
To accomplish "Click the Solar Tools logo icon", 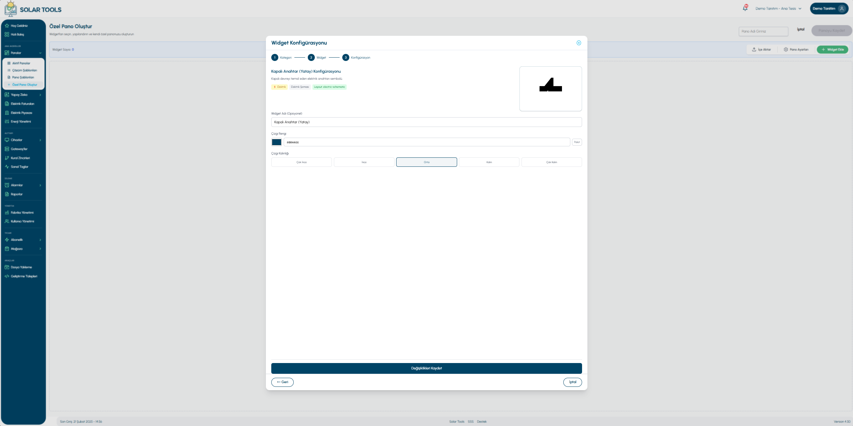I will [10, 9].
